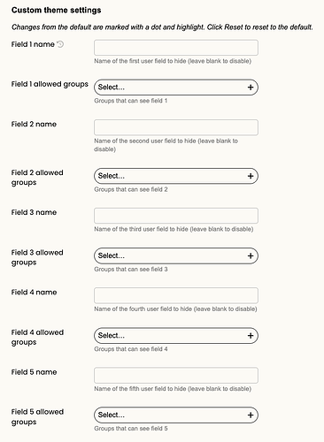Open Field 4 allowed groups Select dropdown

(x=176, y=335)
